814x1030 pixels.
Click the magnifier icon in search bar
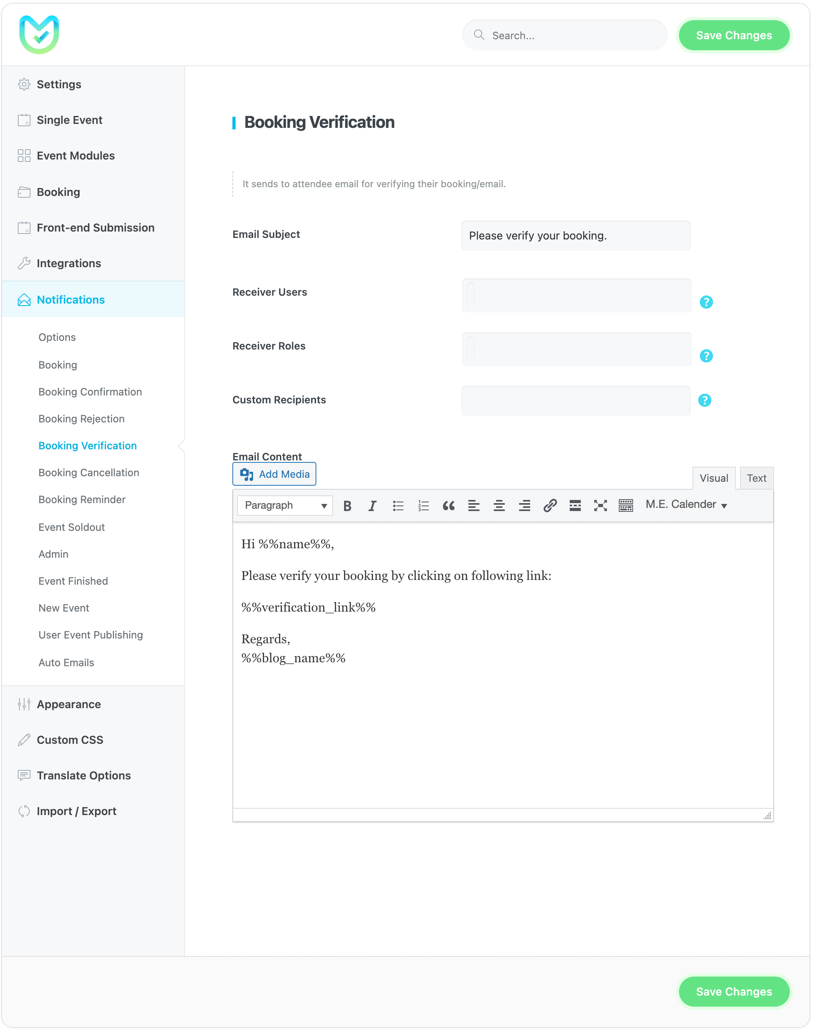pyautogui.click(x=479, y=35)
